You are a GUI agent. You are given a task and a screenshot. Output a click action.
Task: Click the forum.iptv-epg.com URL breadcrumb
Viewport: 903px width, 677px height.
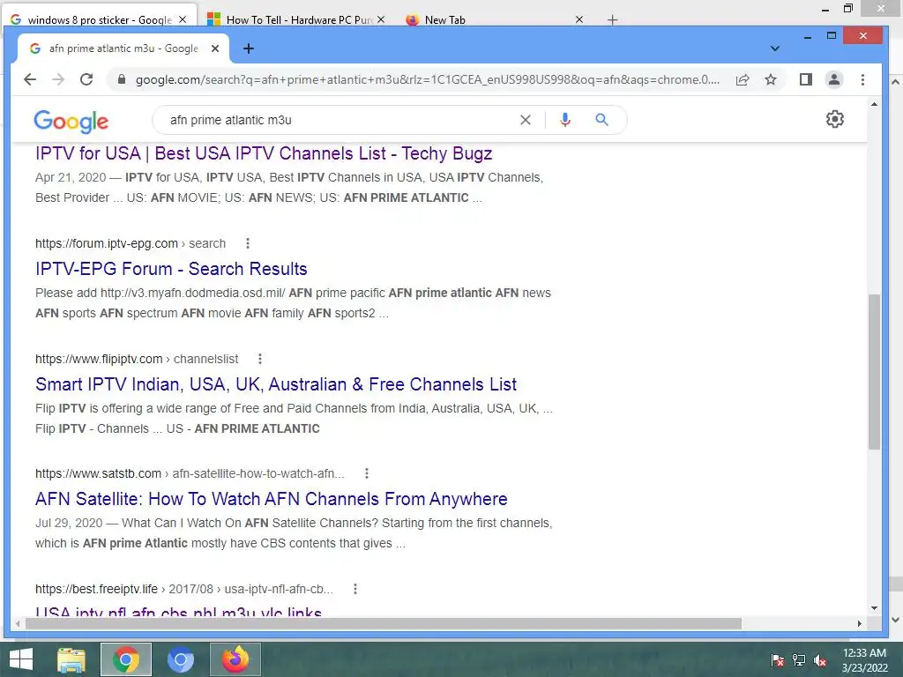tap(131, 243)
